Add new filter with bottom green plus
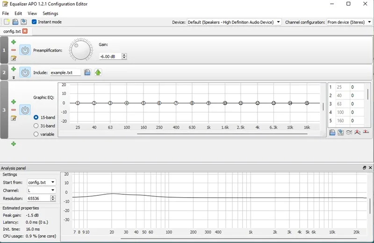 click(x=14, y=144)
